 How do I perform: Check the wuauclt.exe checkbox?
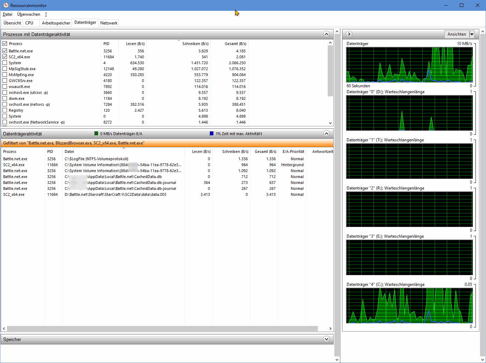coord(5,87)
